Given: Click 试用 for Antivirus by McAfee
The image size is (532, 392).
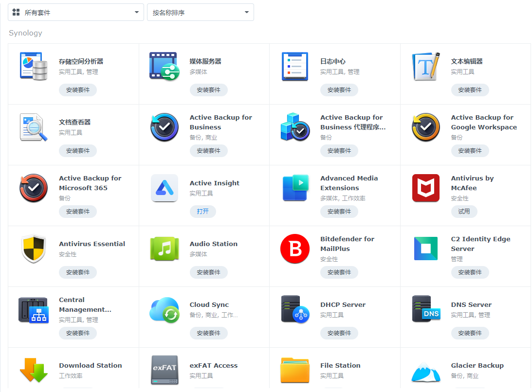Looking at the screenshot, I should [464, 211].
